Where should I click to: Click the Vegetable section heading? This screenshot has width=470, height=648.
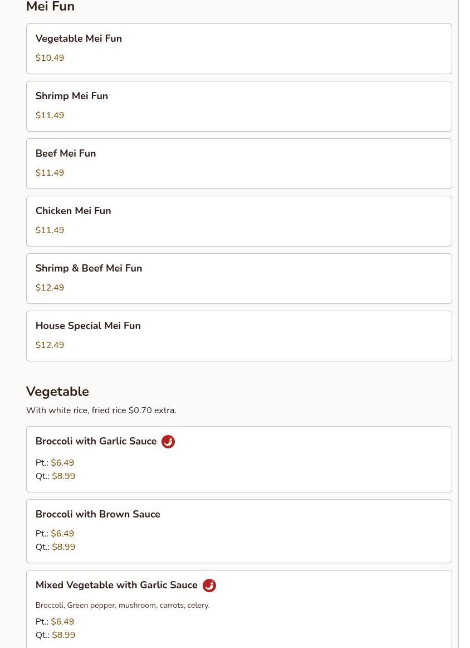[57, 391]
